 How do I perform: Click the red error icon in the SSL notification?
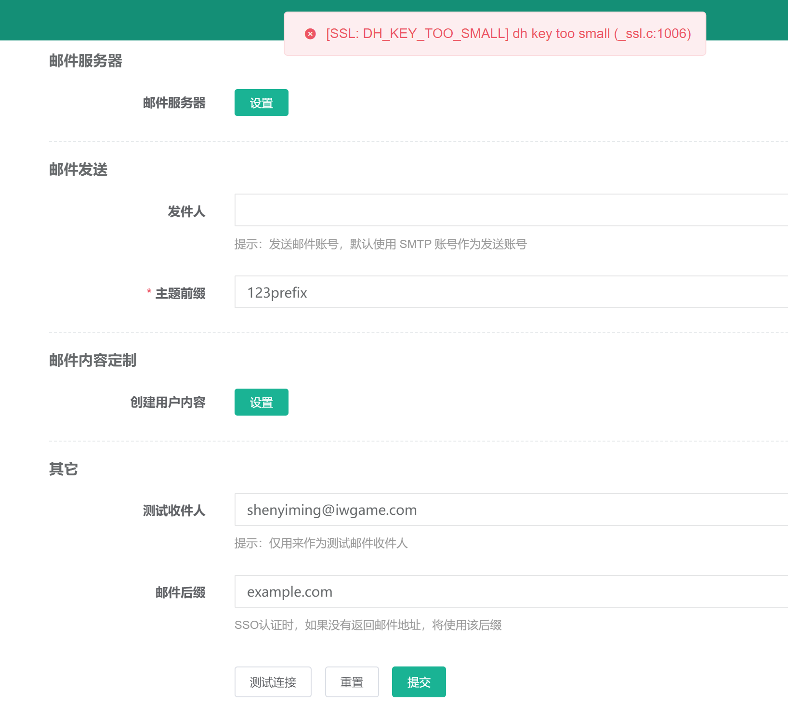point(310,34)
